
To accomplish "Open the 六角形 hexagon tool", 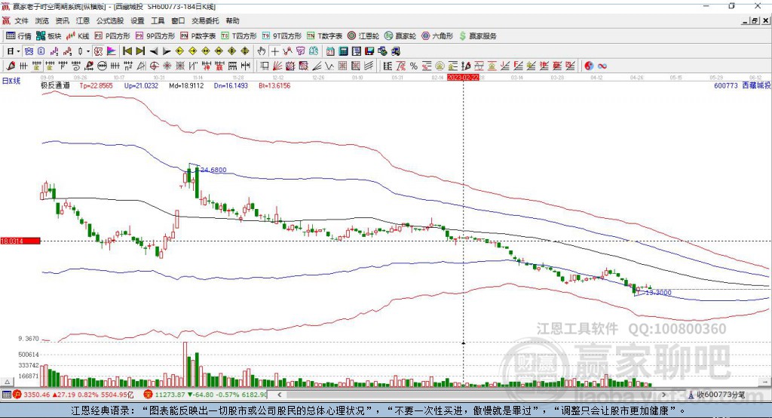I will coord(437,36).
